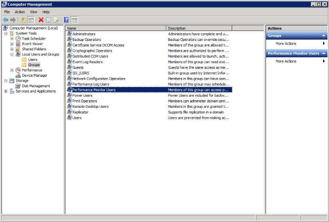The width and height of the screenshot is (329, 222).
Task: Select the Performance Log Users group
Action: [91, 84]
